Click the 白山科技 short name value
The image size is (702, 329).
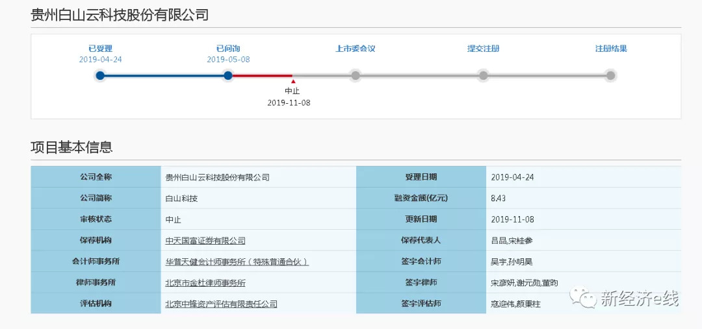point(181,198)
